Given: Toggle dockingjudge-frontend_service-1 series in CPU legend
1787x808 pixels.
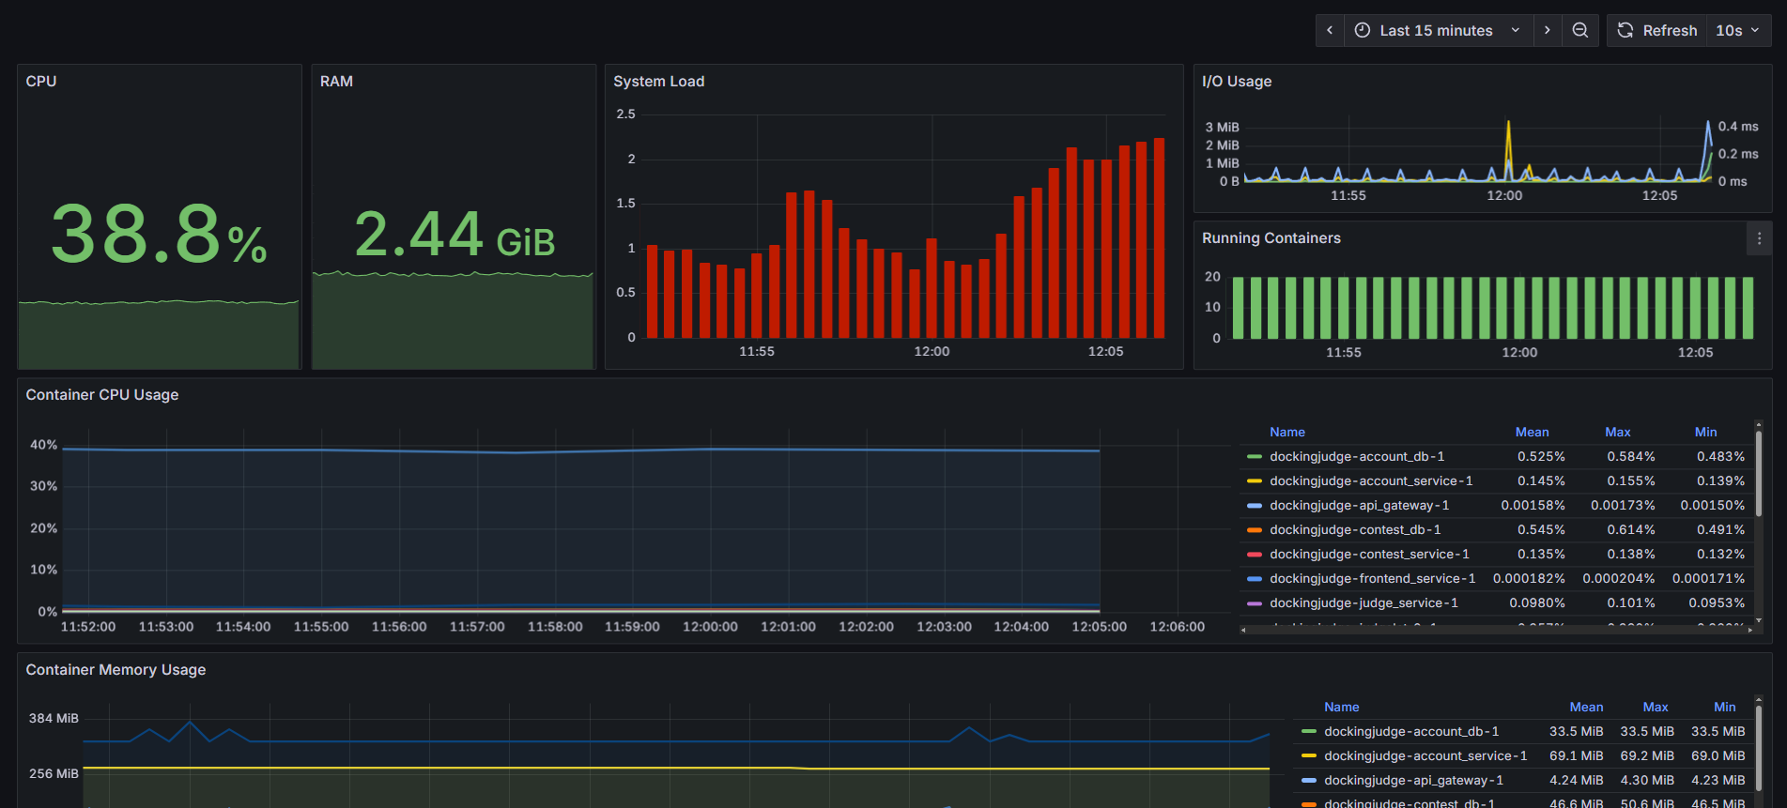Looking at the screenshot, I should click(1372, 578).
